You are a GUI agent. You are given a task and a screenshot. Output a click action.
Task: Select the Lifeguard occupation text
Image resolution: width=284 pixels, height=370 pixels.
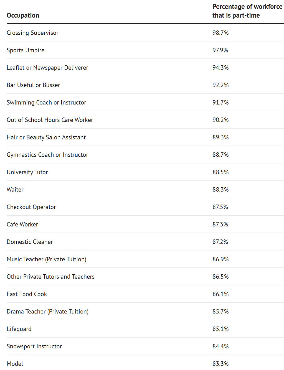[x=19, y=329]
